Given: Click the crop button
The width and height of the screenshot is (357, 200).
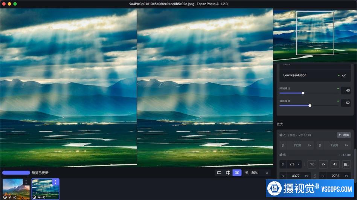Looking at the screenshot, I should (x=344, y=135).
